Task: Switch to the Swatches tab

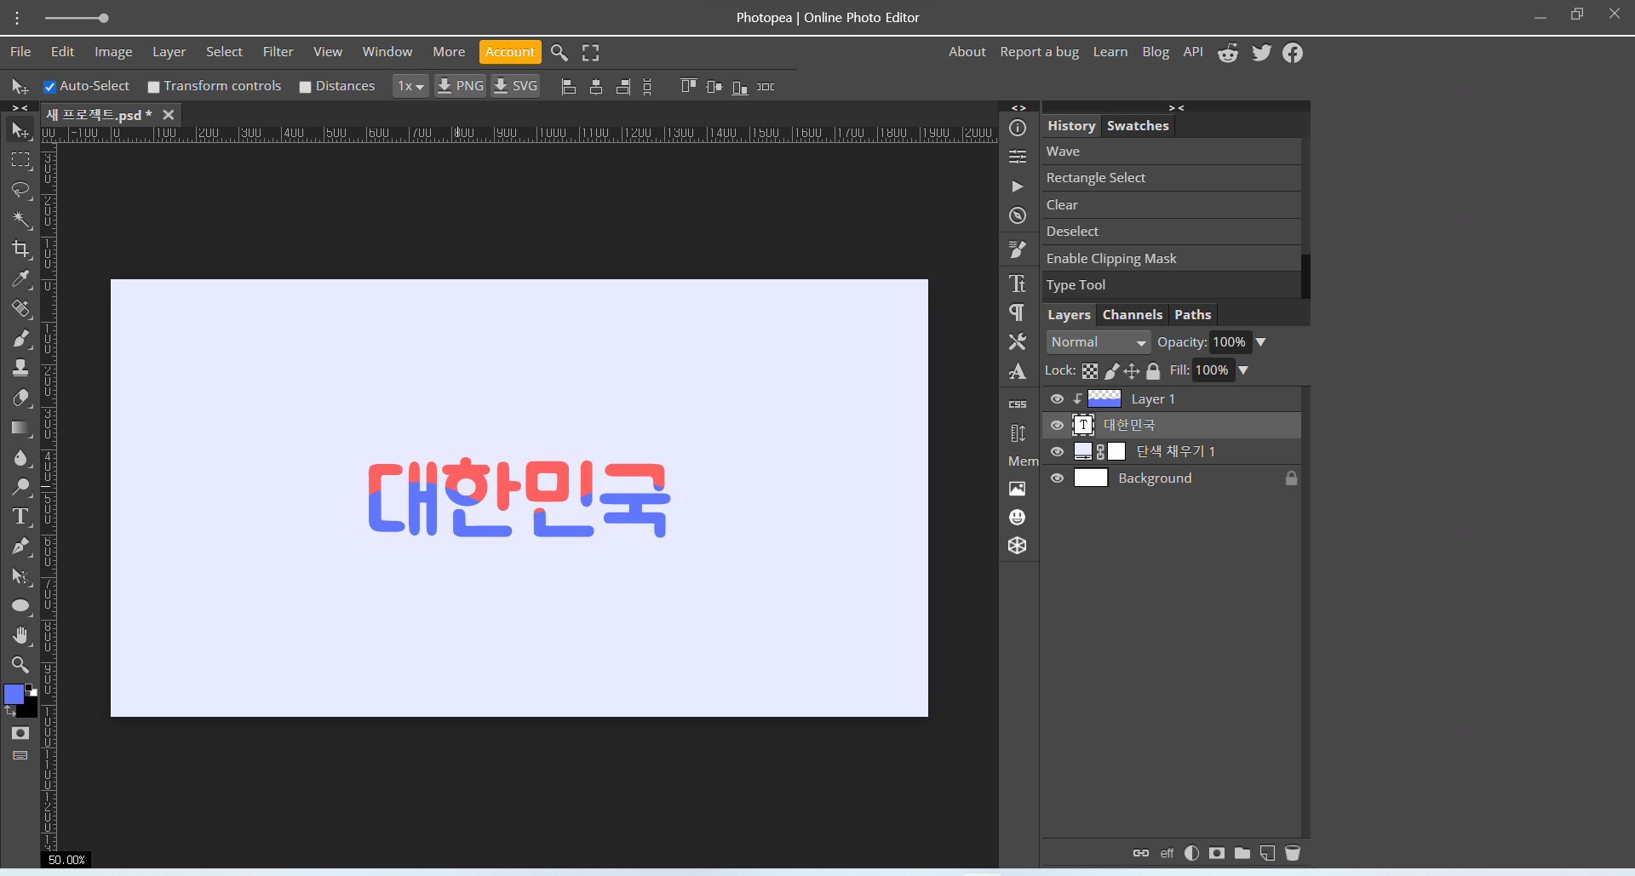Action: [x=1138, y=126]
